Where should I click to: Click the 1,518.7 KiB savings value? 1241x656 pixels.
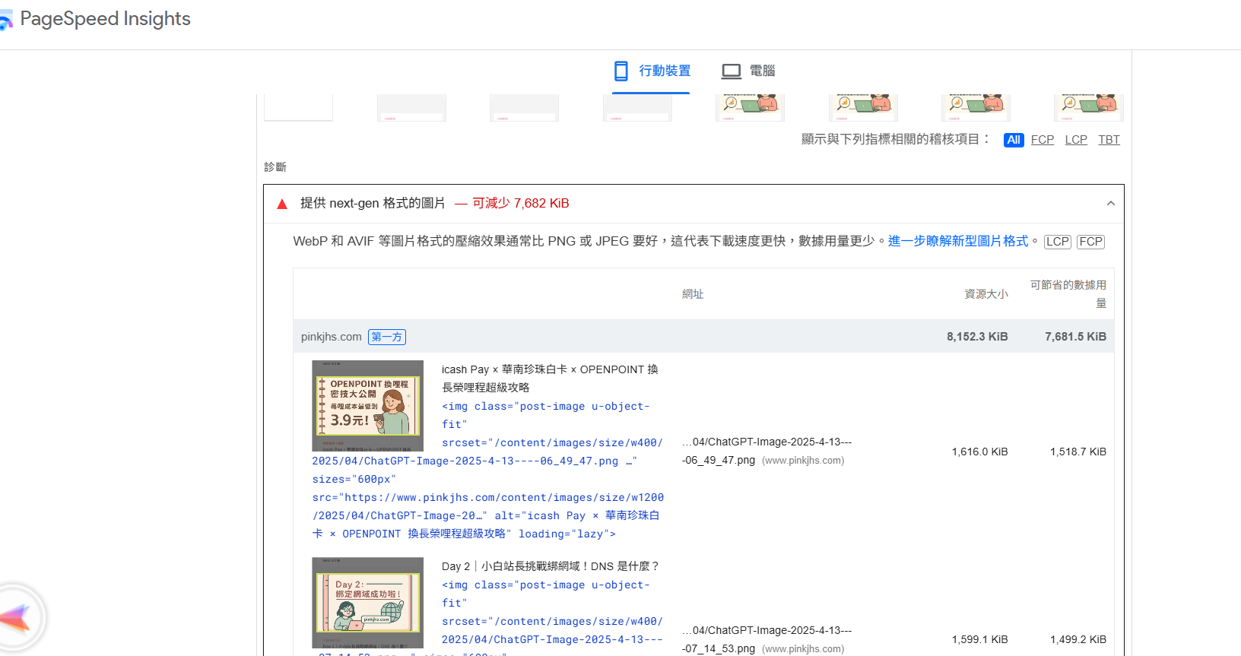tap(1078, 452)
